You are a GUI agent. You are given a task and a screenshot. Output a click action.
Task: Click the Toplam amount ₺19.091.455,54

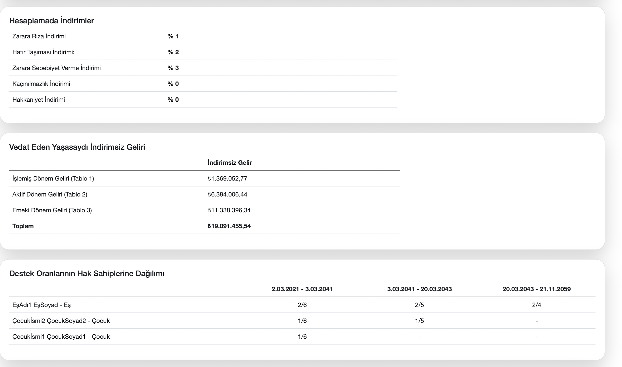(x=229, y=226)
